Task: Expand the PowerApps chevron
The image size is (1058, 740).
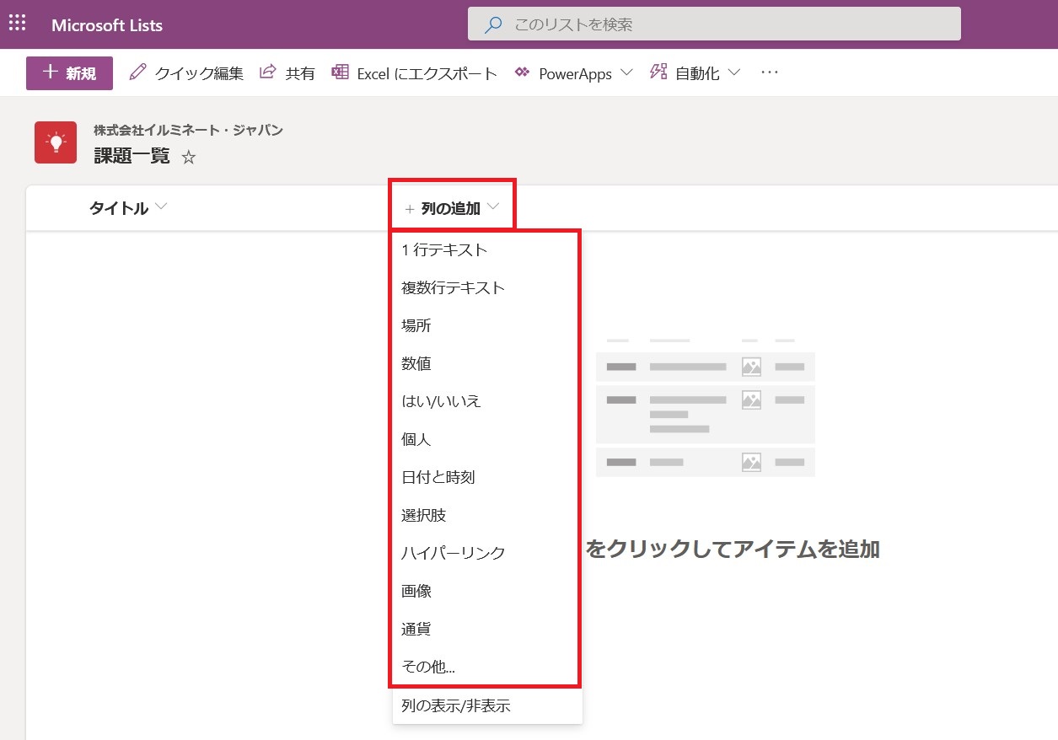Action: click(x=626, y=73)
